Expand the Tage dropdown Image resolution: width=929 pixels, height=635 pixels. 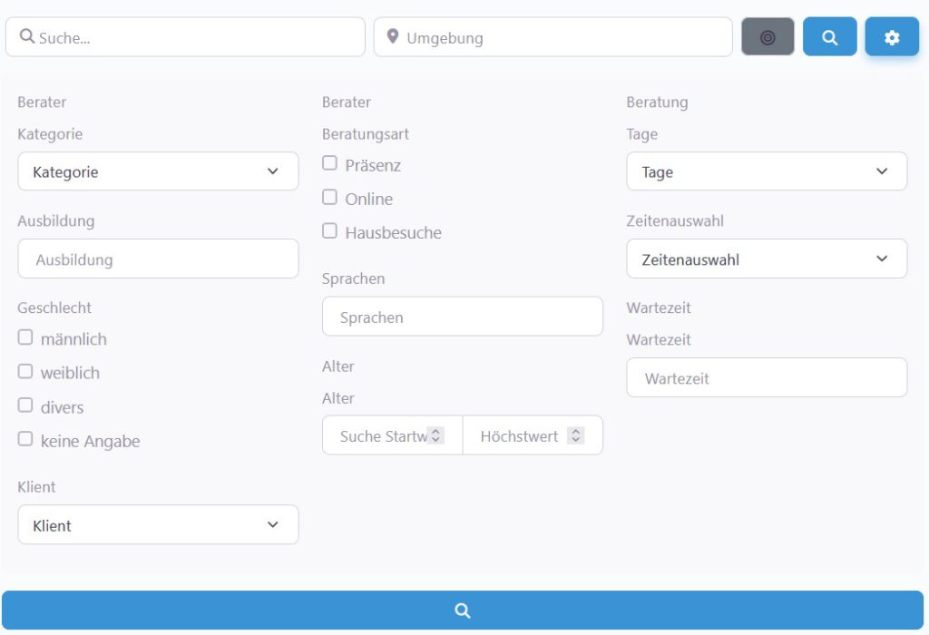(767, 171)
